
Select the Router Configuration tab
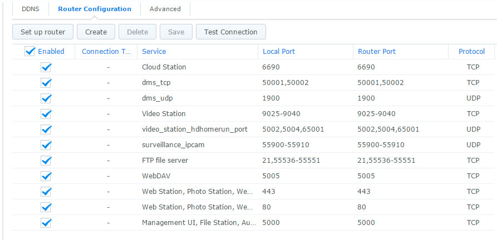[95, 9]
